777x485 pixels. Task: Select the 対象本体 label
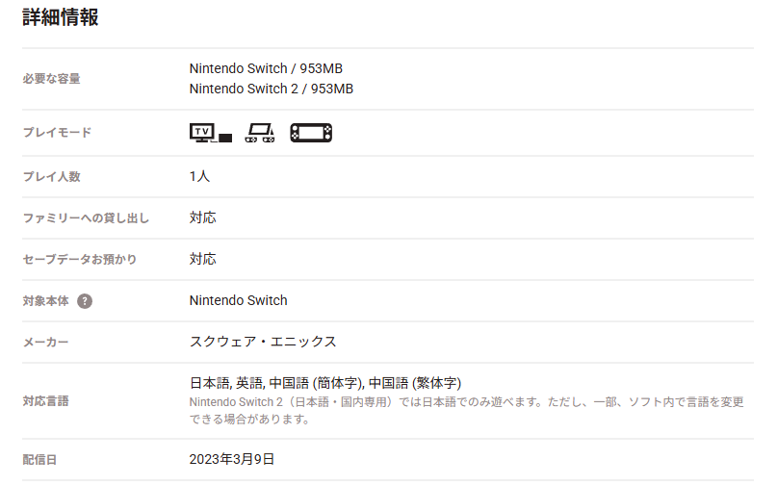pyautogui.click(x=45, y=300)
